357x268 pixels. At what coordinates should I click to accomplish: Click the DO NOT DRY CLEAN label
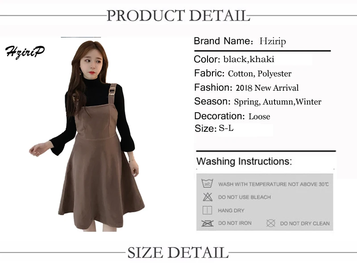click(x=305, y=224)
